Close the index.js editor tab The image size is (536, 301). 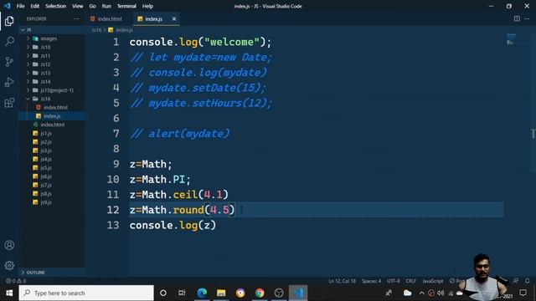174,18
